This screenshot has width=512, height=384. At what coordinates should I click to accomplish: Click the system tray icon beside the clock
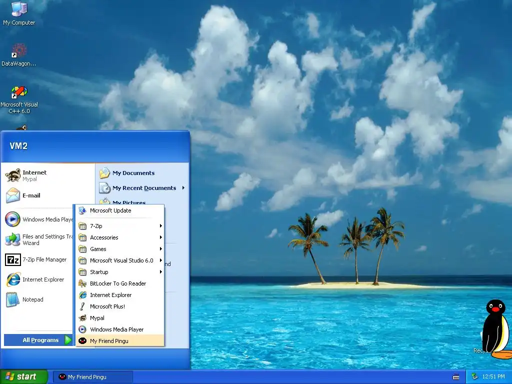coord(475,376)
